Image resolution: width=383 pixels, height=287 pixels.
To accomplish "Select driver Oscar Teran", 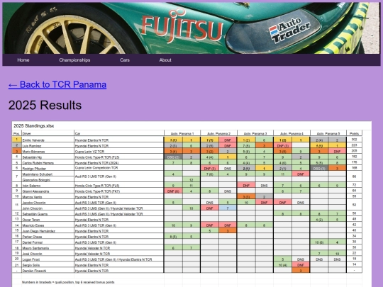I will (x=31, y=220).
